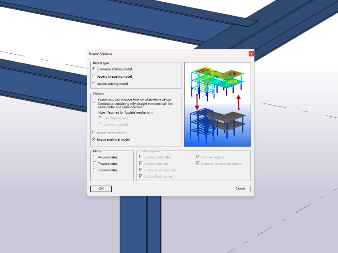Uncheck Import analytical model checkbox
The height and width of the screenshot is (253, 338).
click(94, 139)
